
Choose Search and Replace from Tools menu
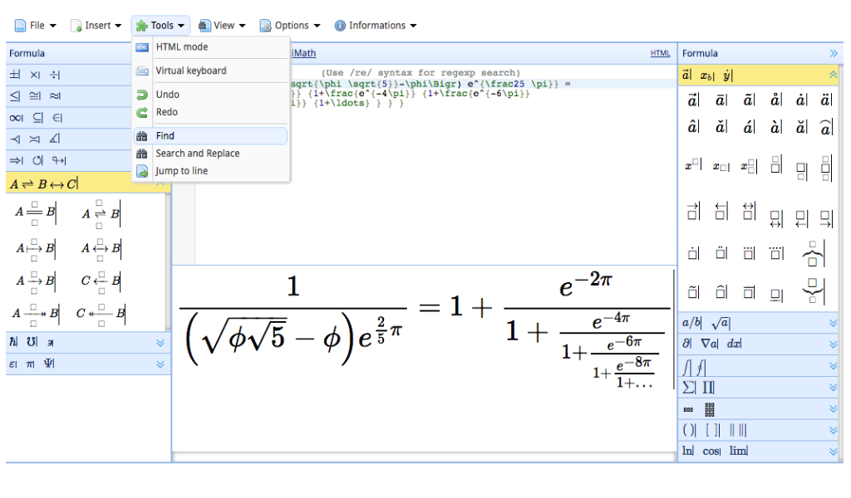coord(197,154)
